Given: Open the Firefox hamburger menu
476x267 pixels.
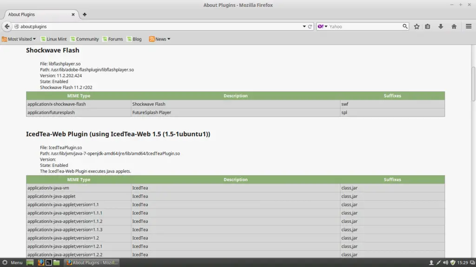Looking at the screenshot, I should pyautogui.click(x=469, y=26).
